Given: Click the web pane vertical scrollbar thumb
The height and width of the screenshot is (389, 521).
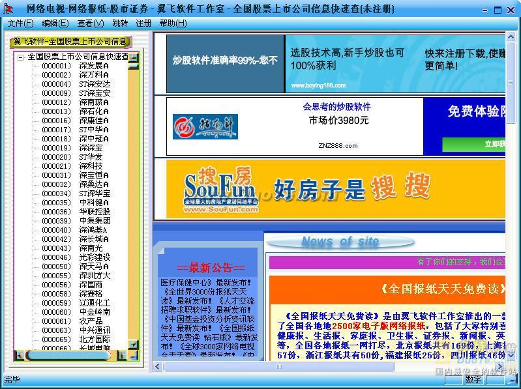Looking at the screenshot, I should click(x=511, y=83).
